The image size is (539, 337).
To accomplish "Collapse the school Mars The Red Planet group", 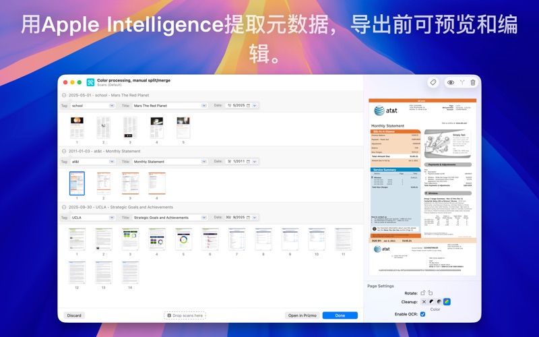I will tap(64, 95).
